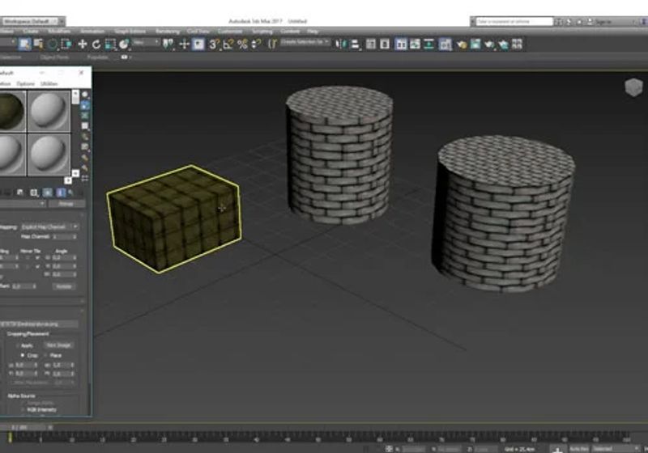Image resolution: width=648 pixels, height=453 pixels.
Task: Click the Material Editor Backlight icon
Action: pos(85,106)
